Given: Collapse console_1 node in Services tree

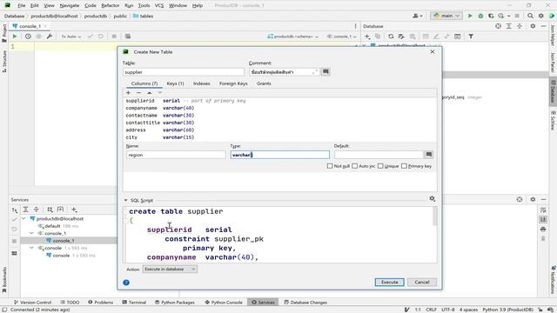Looking at the screenshot, I should click(31, 233).
